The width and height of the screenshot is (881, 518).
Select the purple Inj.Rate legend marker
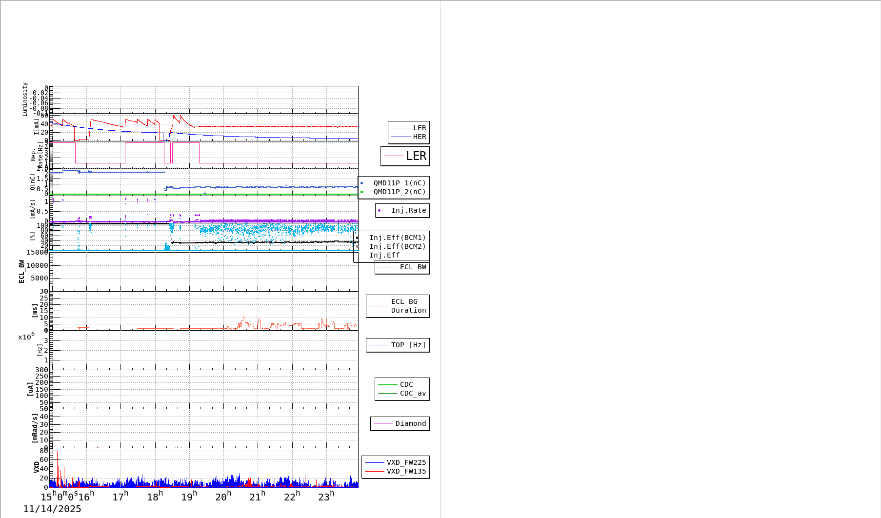coord(380,211)
